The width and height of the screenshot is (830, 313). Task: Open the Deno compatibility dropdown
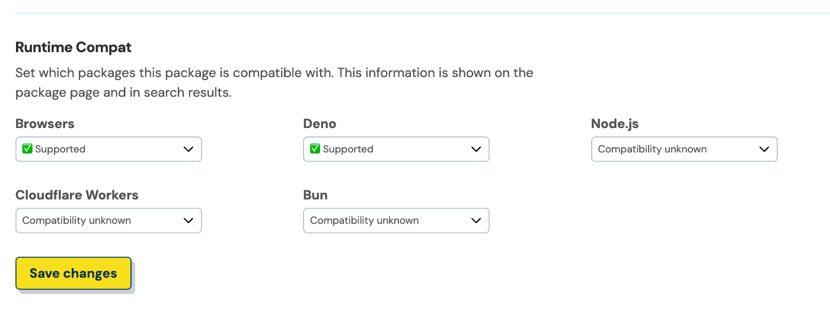[x=396, y=149]
